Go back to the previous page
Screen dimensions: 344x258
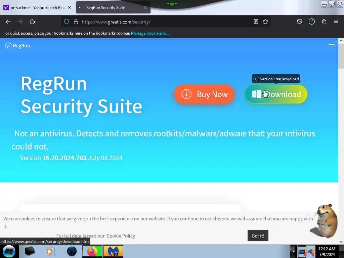tap(8, 22)
